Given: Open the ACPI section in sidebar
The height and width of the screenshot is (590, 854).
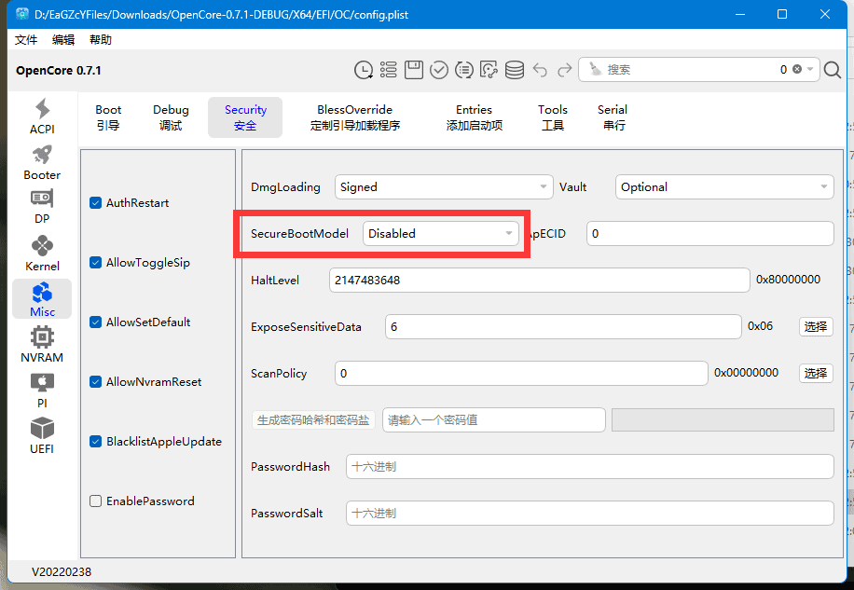Looking at the screenshot, I should click(x=42, y=117).
